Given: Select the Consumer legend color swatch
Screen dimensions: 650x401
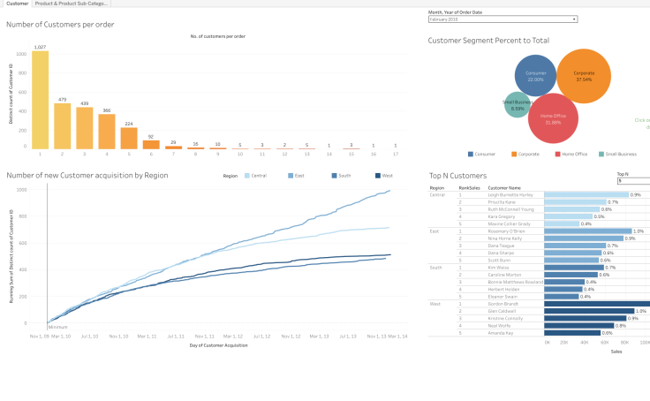Looking at the screenshot, I should 471,154.
